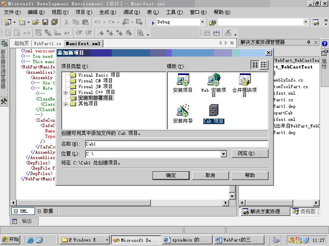Open the New Project dropdown arrow
Viewport: 329px width, 246px height.
pos(14,22)
